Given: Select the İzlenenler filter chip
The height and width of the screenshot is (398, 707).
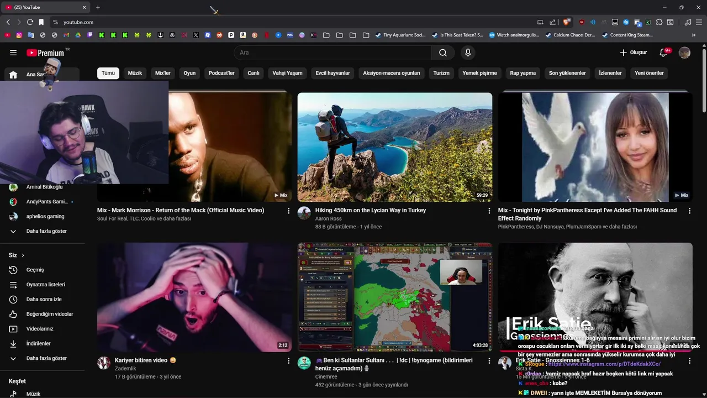Looking at the screenshot, I should (x=610, y=73).
